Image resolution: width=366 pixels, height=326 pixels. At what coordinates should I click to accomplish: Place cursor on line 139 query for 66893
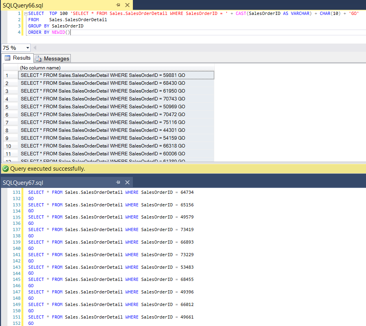pyautogui.click(x=111, y=242)
